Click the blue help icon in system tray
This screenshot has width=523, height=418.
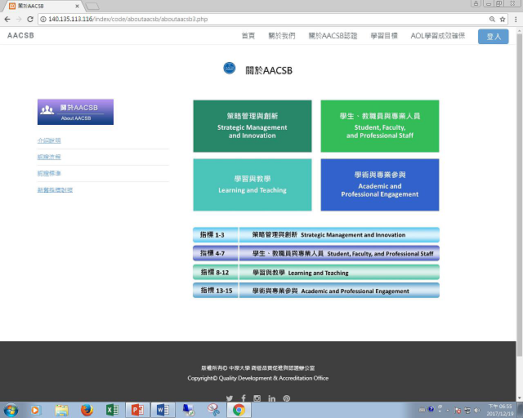click(x=431, y=409)
